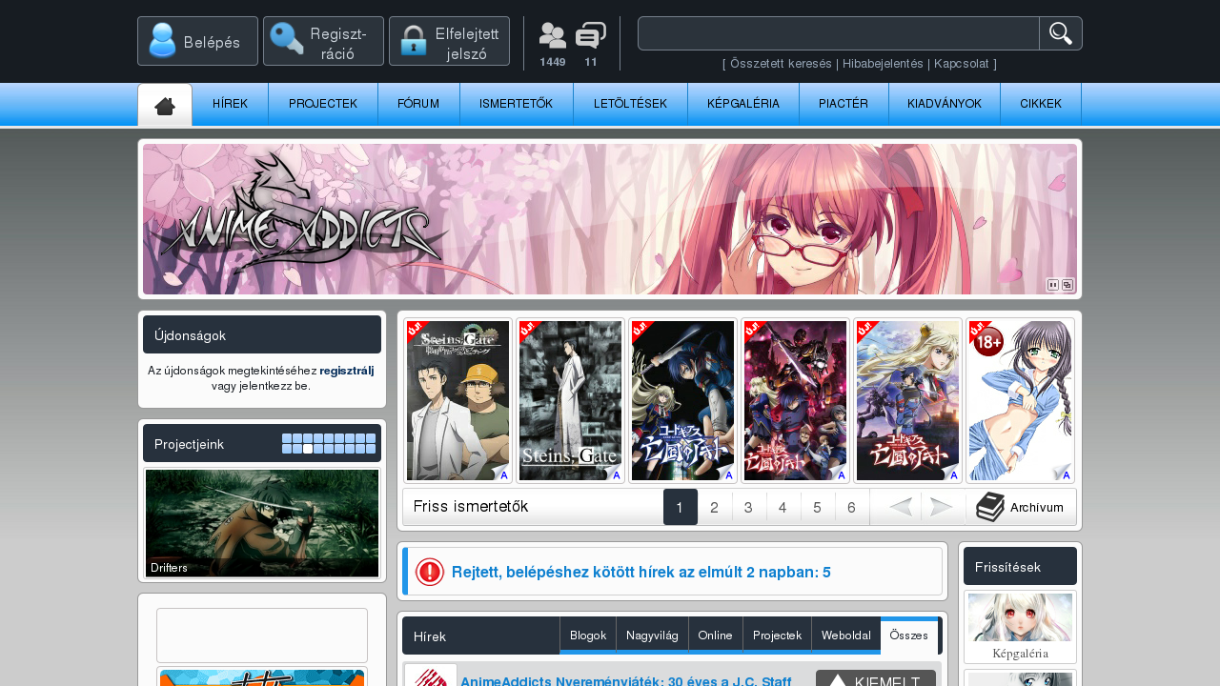Click the chat bubbles icon
The image size is (1220, 686).
(591, 36)
